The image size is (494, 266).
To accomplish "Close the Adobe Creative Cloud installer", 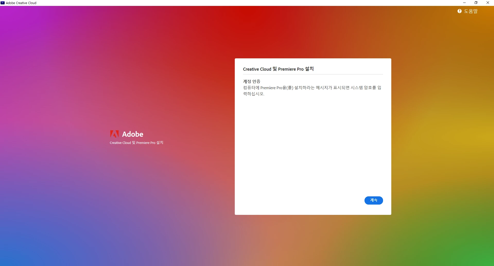I will [488, 3].
